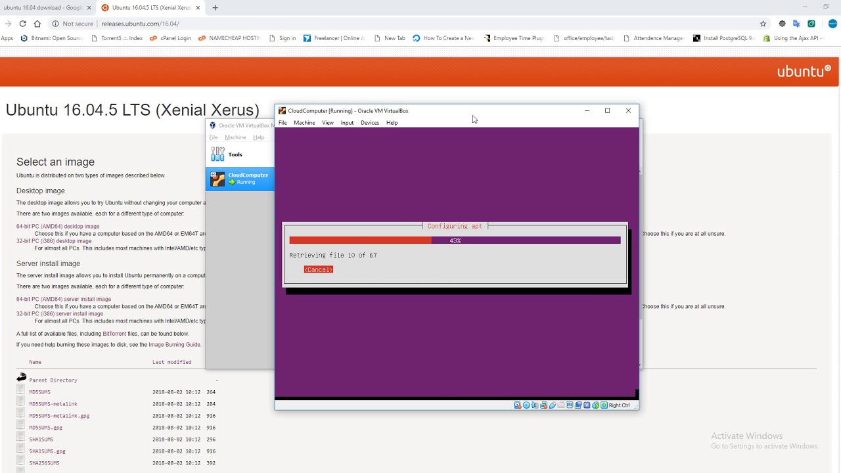Open the 'Bitnami: Open Source' bookmark
Screen dimensions: 841x473
(x=52, y=38)
